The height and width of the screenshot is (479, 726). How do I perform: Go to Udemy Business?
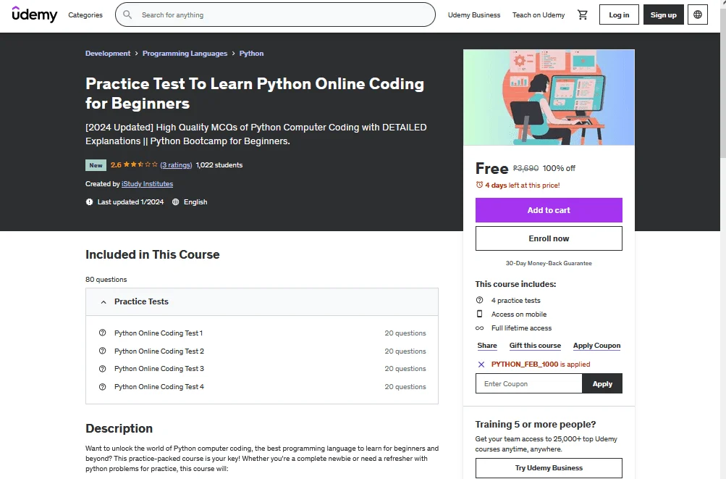tap(473, 14)
